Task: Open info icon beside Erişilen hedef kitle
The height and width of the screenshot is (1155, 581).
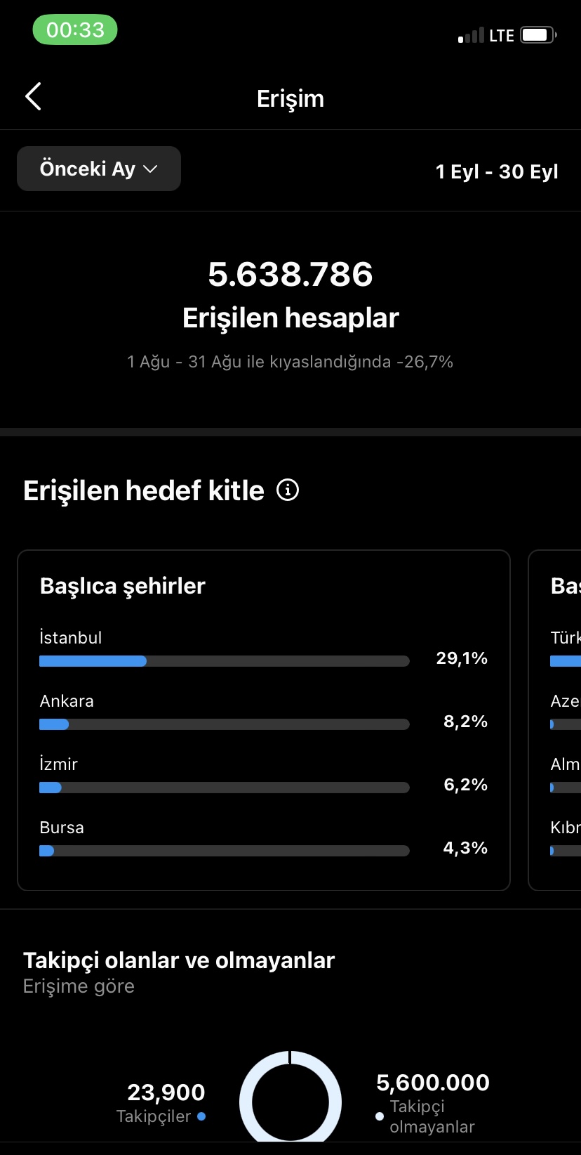Action: pyautogui.click(x=288, y=490)
